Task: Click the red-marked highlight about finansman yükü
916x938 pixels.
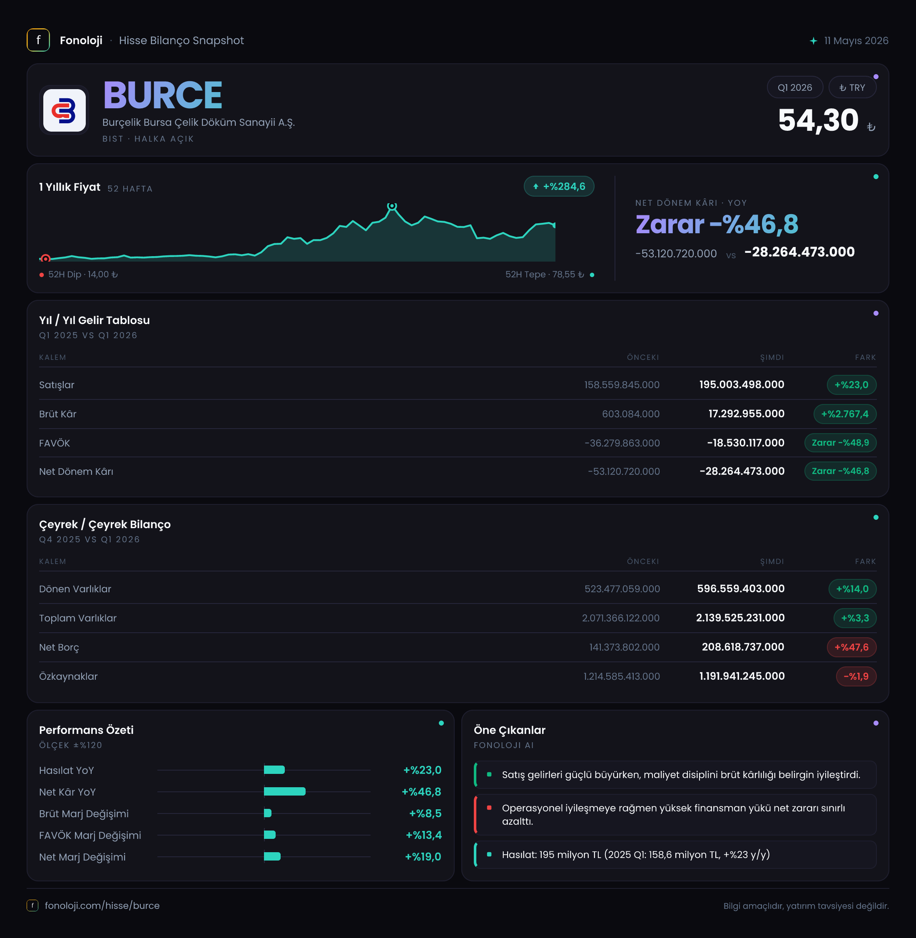Action: coord(675,814)
